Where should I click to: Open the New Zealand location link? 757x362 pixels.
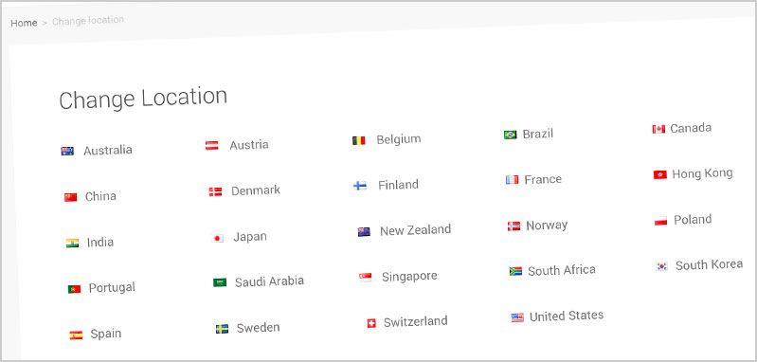(x=415, y=229)
